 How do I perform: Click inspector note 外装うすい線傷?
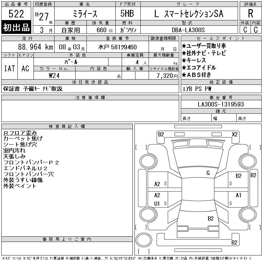click(23, 180)
